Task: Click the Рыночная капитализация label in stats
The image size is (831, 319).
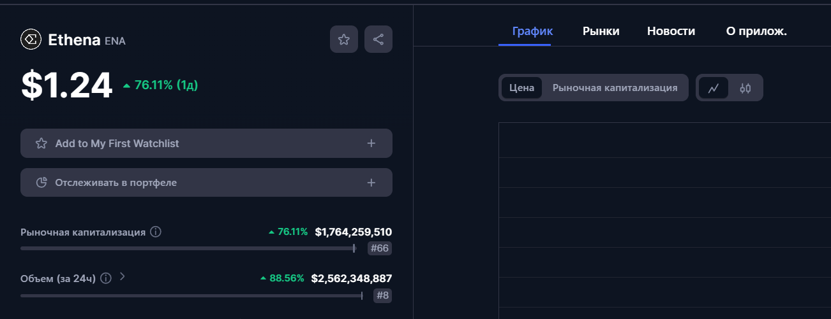Action: click(83, 232)
